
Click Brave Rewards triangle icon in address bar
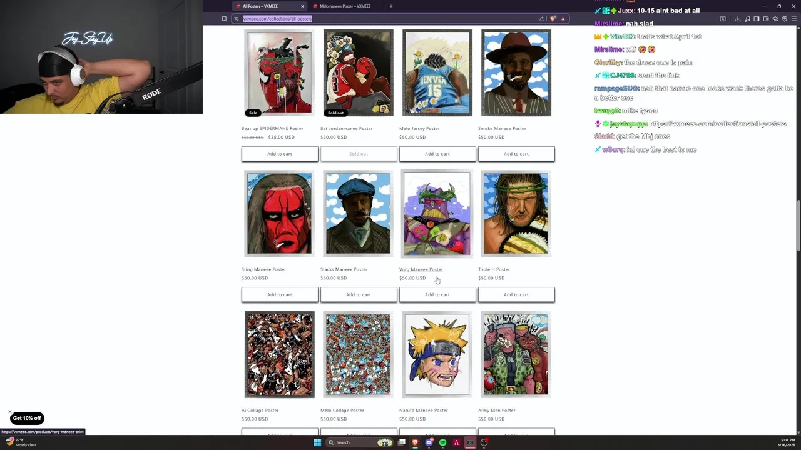point(563,19)
